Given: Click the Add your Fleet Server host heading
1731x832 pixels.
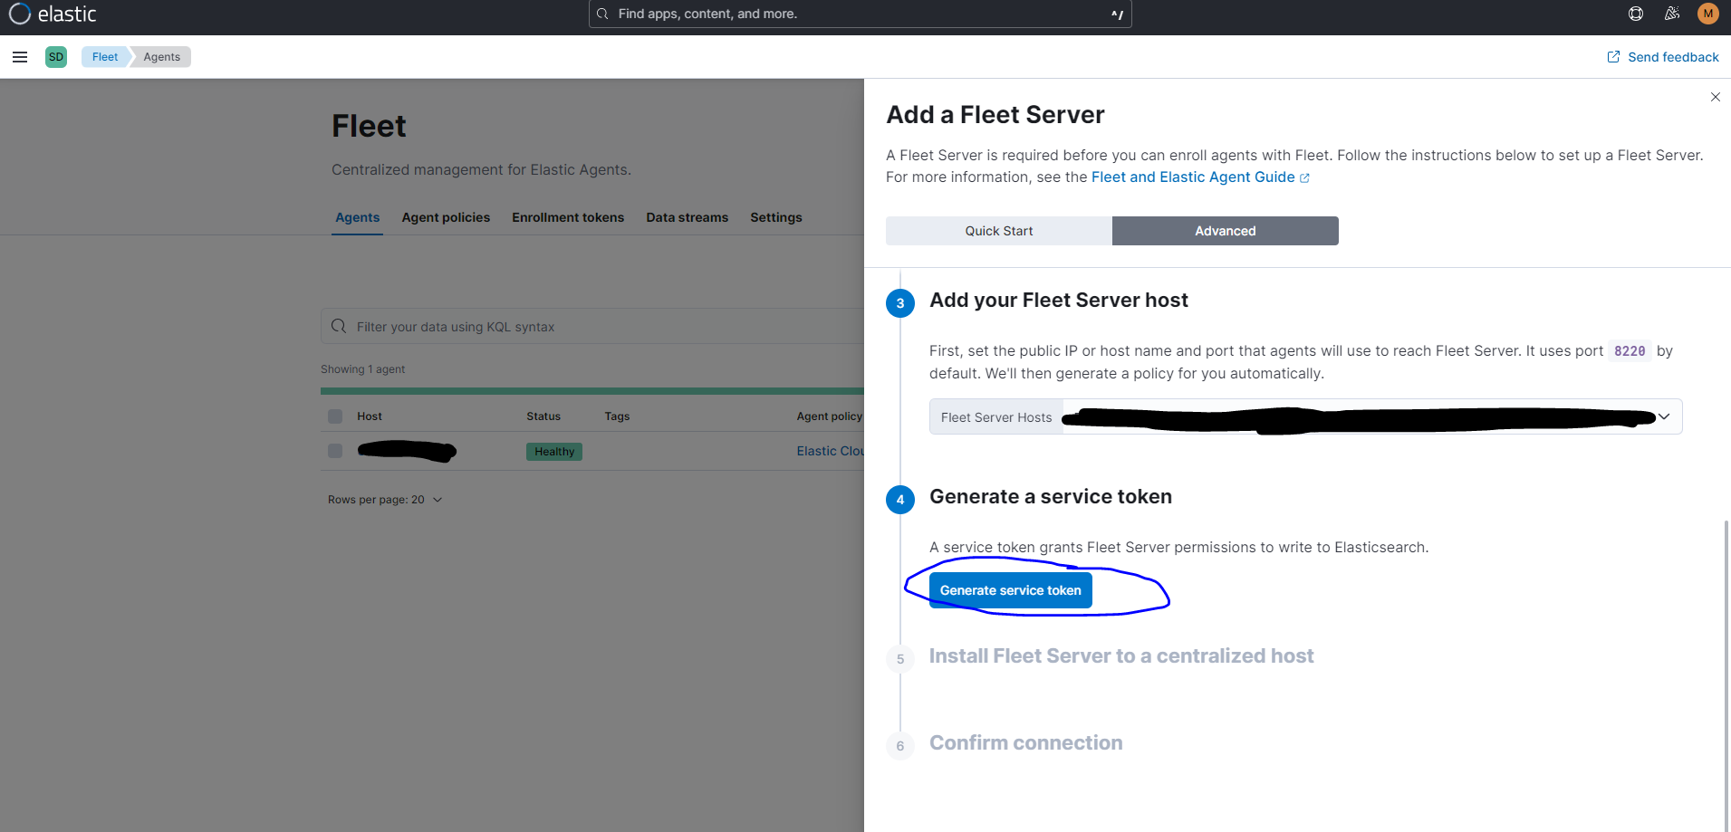Looking at the screenshot, I should point(1059,301).
